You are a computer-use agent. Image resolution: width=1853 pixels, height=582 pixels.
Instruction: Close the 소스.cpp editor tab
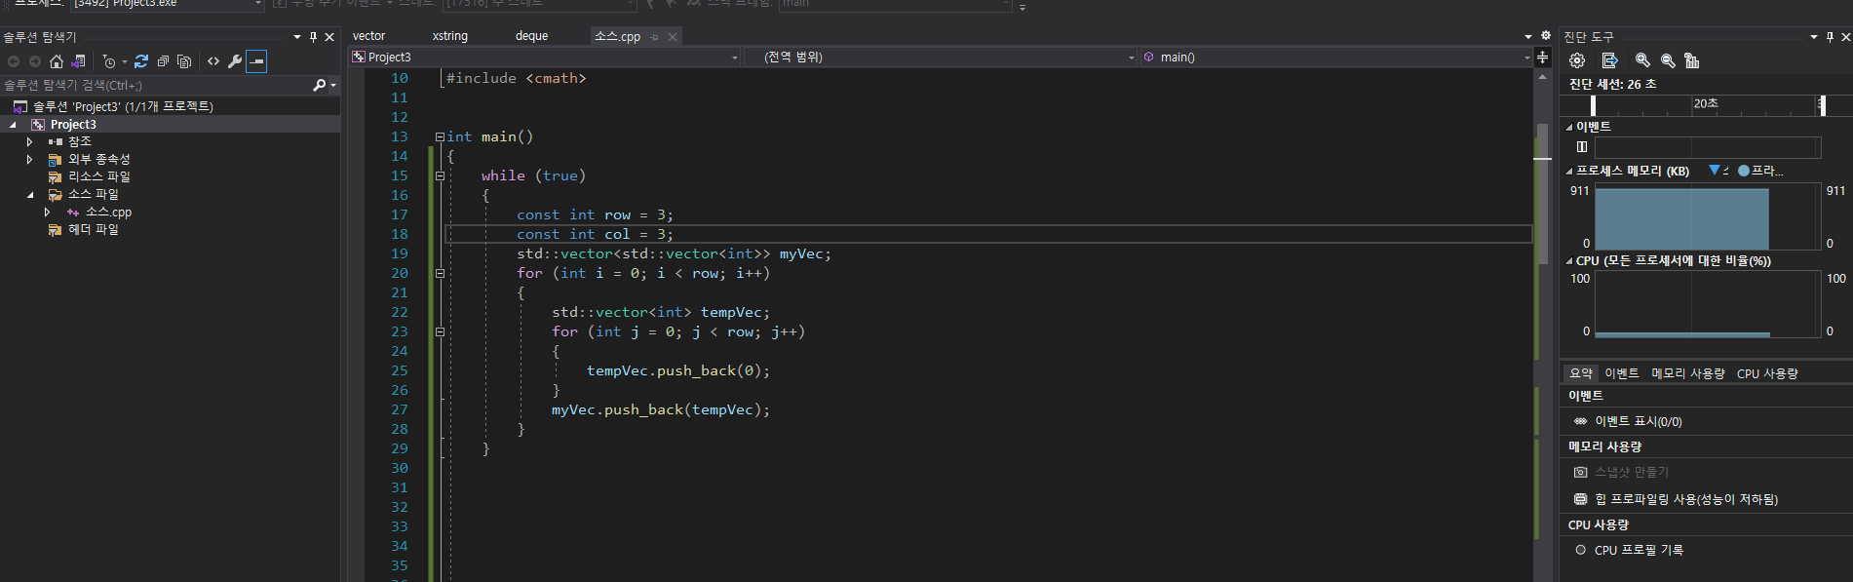point(673,37)
